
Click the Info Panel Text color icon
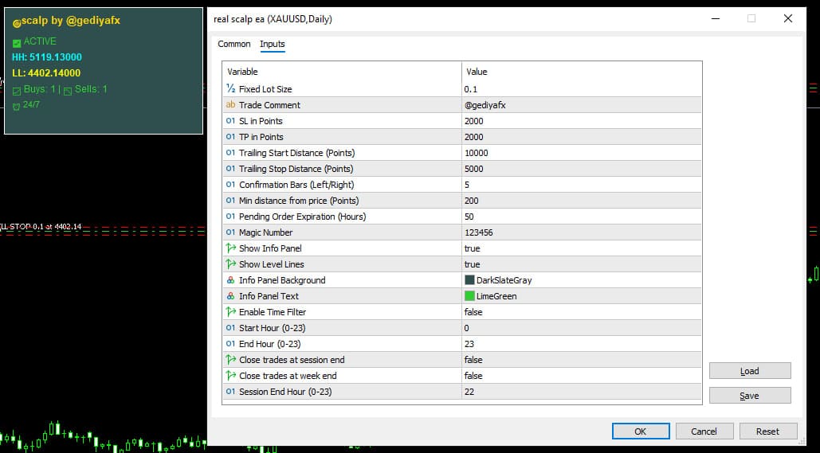[230, 296]
